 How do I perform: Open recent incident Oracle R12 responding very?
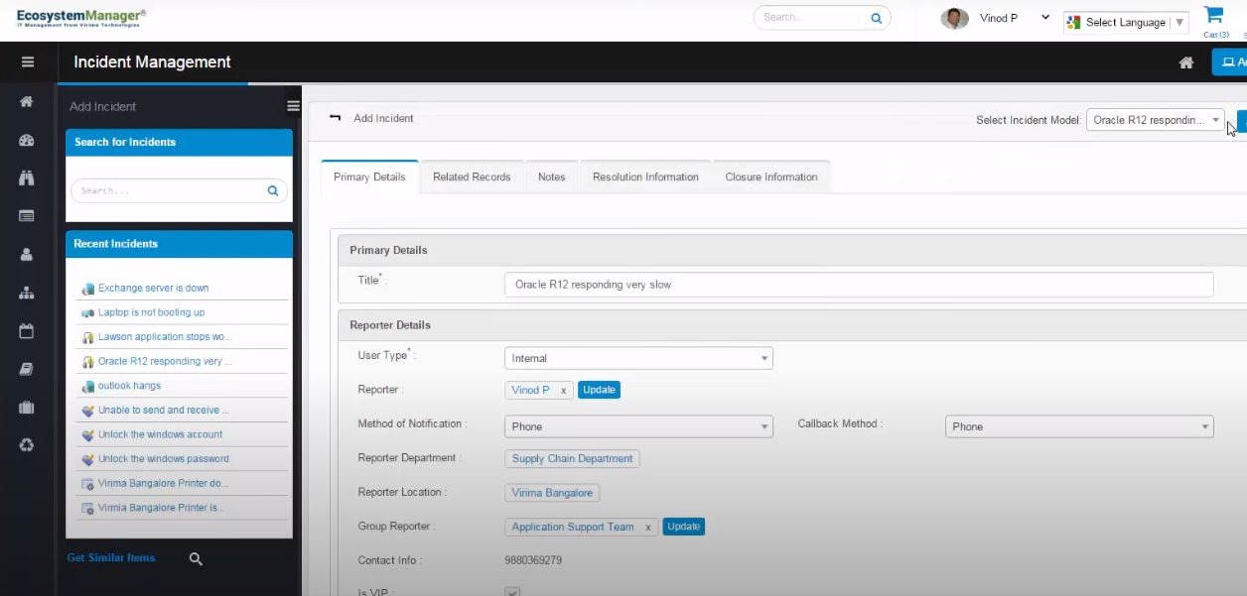tap(165, 361)
